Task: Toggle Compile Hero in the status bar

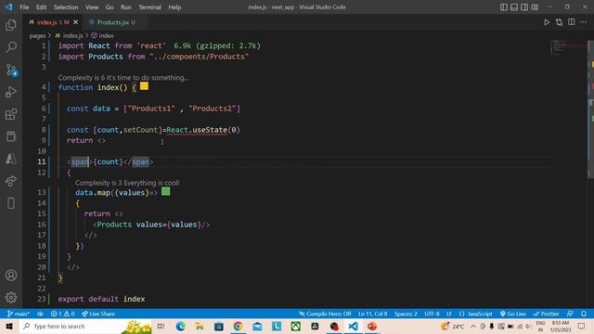Action: pos(325,314)
